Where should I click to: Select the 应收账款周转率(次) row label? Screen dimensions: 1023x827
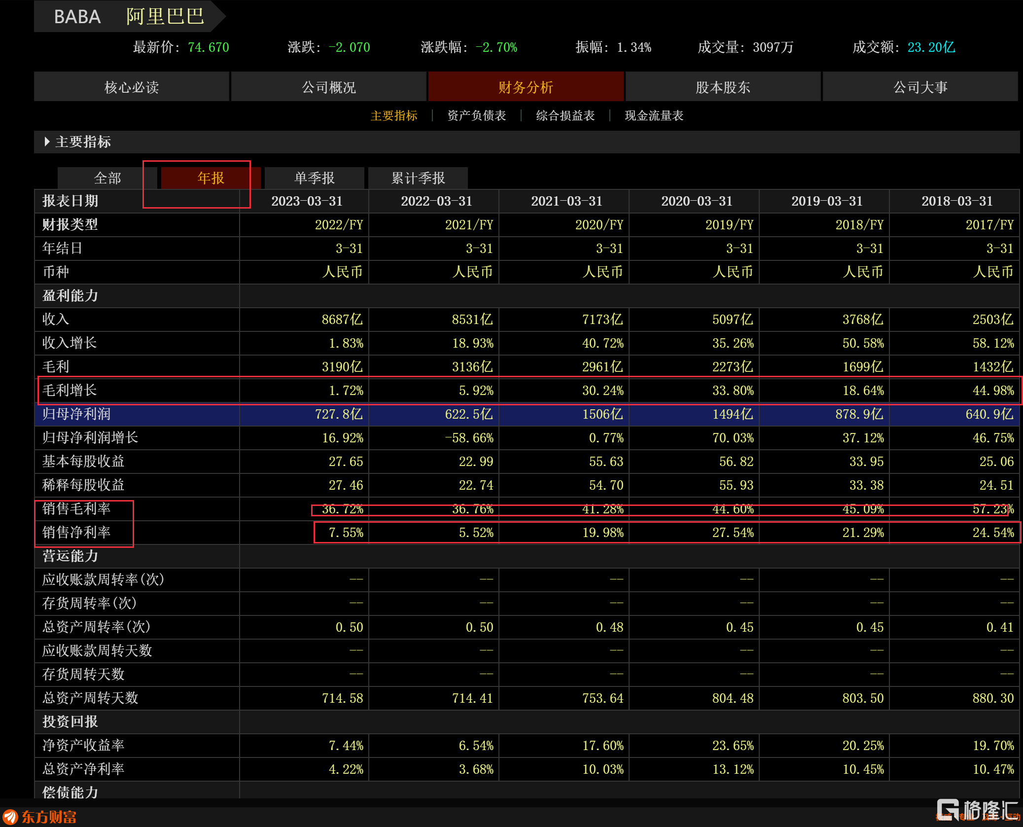tap(103, 580)
